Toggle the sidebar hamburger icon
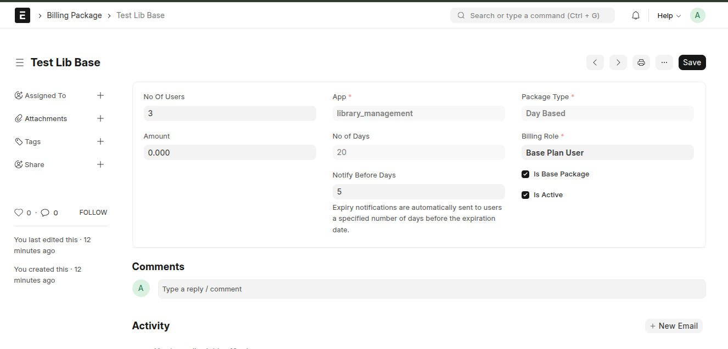The width and height of the screenshot is (728, 349). click(x=20, y=62)
